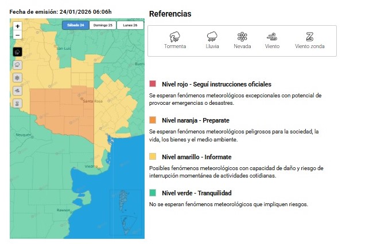The image size is (377, 244).
Task: Select the wind filter on the map sidebar
Action: point(17,90)
